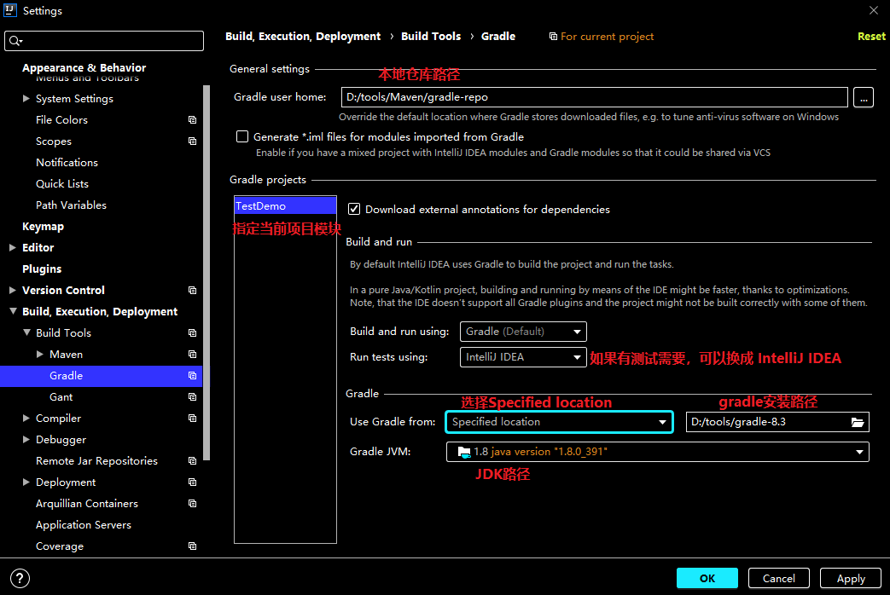Open the Use Gradle from dropdown

(x=559, y=422)
